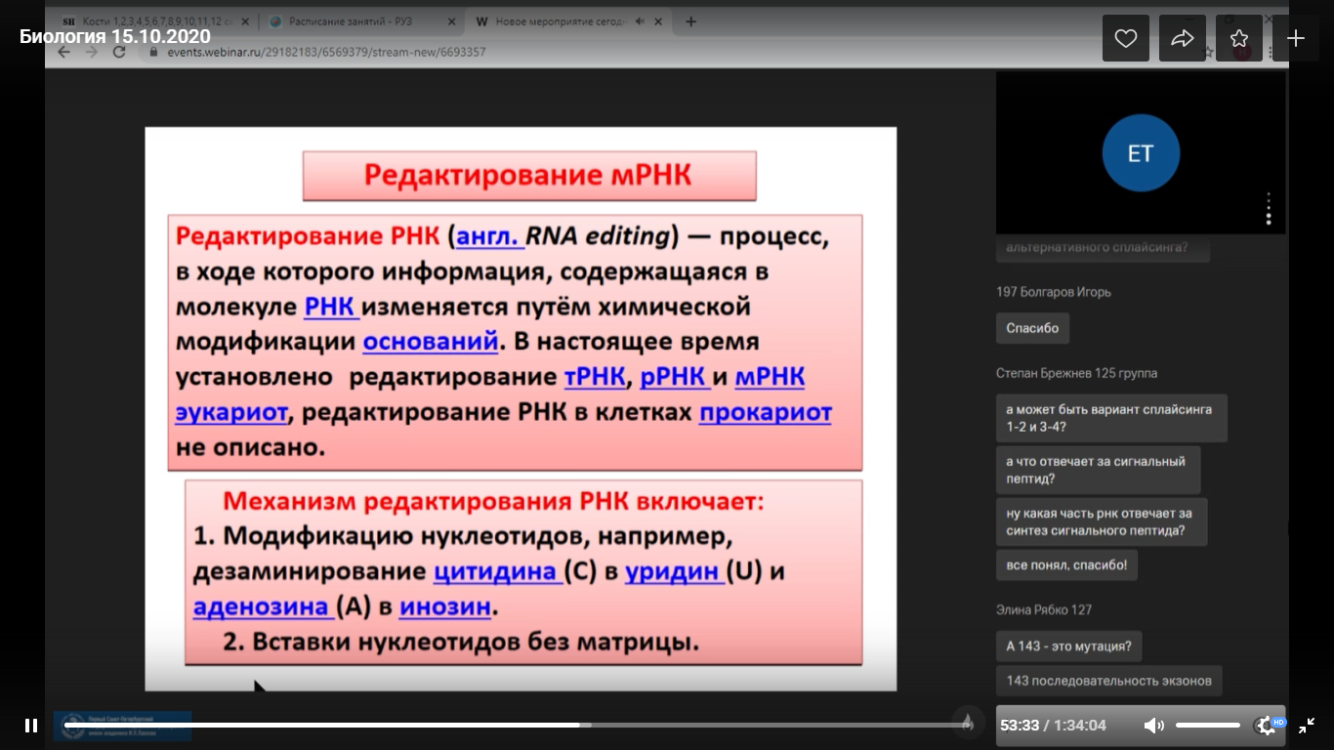1334x750 pixels.
Task: Click chat author Элина Рябко 127
Action: pos(1044,609)
